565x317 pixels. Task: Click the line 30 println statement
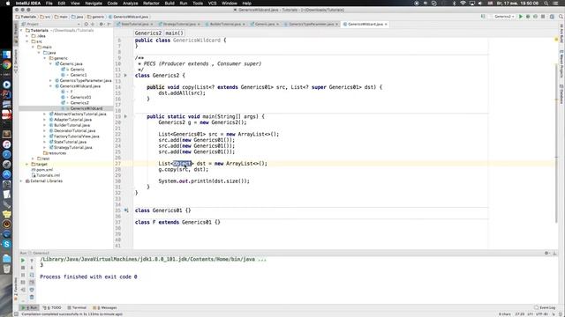[204, 181]
